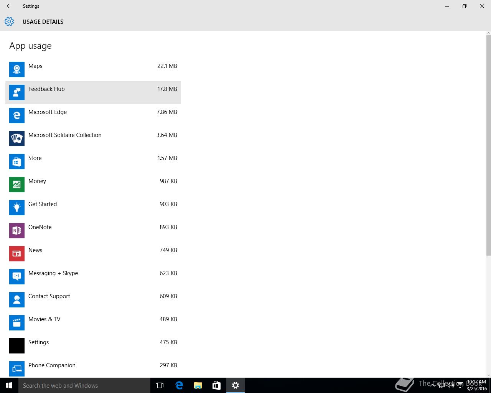Open Task View on the taskbar
Viewport: 491px width, 393px height.
160,385
